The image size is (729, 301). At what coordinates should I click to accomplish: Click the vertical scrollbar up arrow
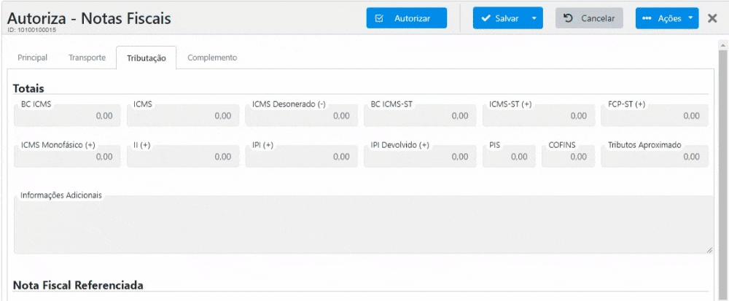[x=723, y=45]
